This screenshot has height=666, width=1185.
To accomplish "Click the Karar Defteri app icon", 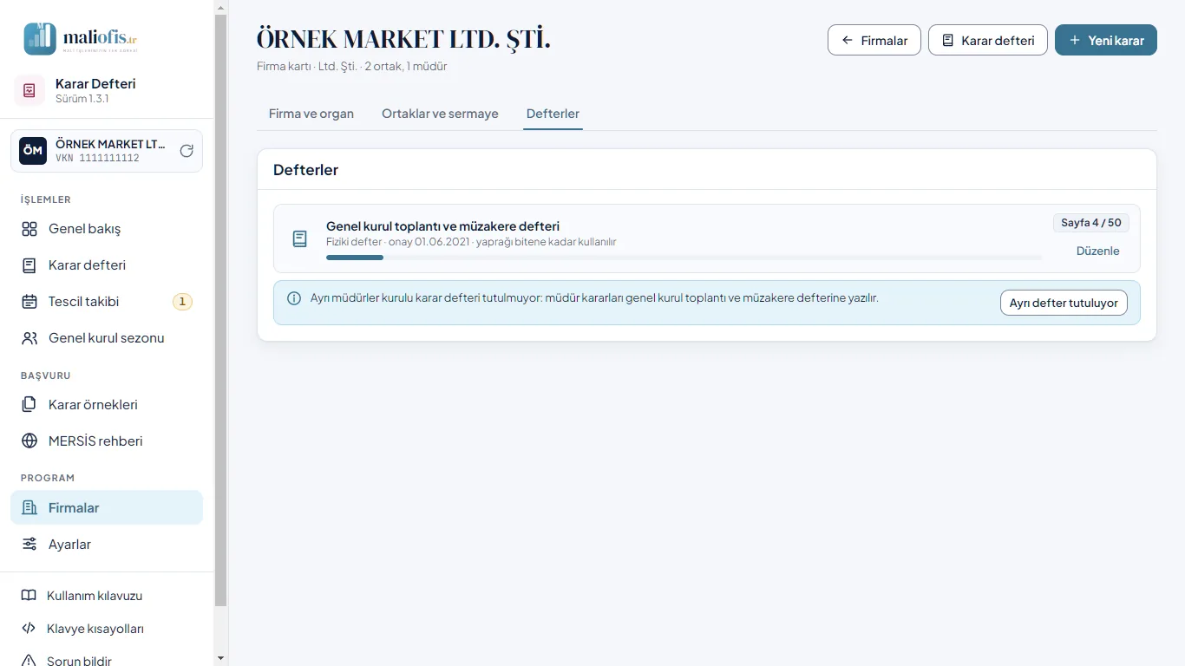I will click(x=29, y=90).
